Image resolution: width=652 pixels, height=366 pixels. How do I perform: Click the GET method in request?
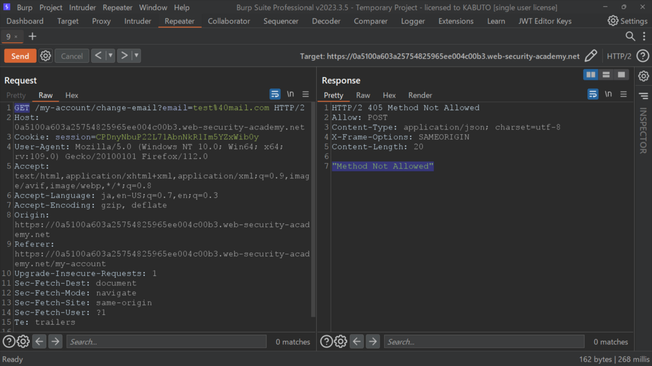click(x=22, y=107)
